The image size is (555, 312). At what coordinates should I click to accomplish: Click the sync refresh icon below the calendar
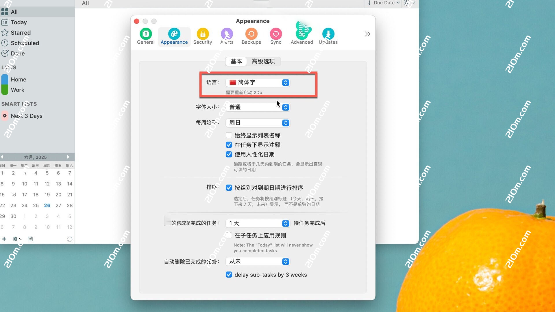click(x=70, y=239)
